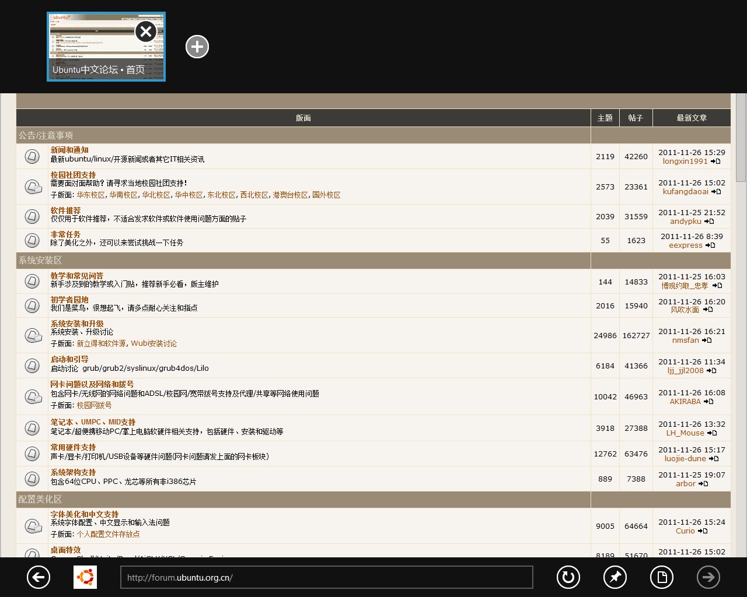The height and width of the screenshot is (597, 747).
Task: Refresh the page with reload button
Action: 568,577
